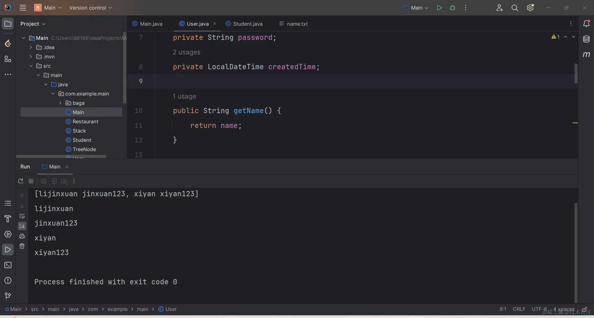Open warning inspection indicator

click(x=556, y=37)
